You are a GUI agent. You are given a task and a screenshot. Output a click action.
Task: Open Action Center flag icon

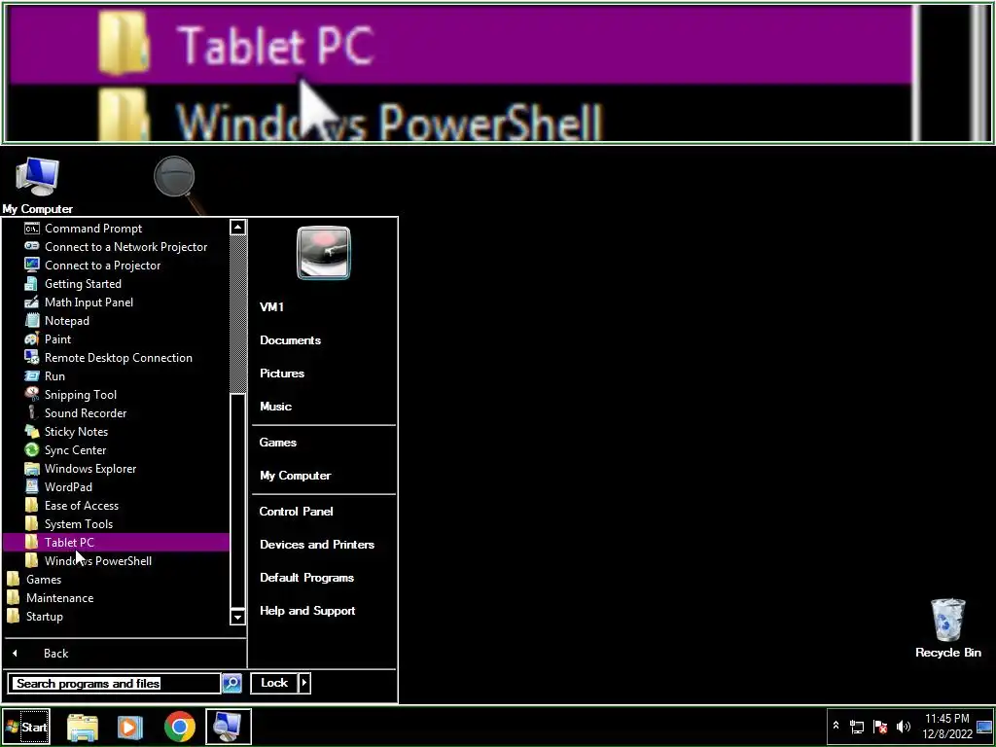(880, 727)
